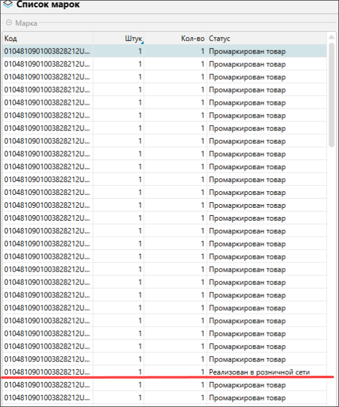Sort by the Штук column header
This screenshot has height=407, width=339.
coord(119,39)
